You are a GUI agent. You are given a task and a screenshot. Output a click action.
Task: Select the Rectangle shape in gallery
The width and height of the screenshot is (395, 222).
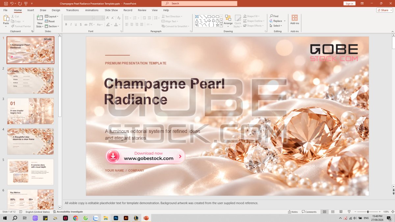tap(209, 17)
